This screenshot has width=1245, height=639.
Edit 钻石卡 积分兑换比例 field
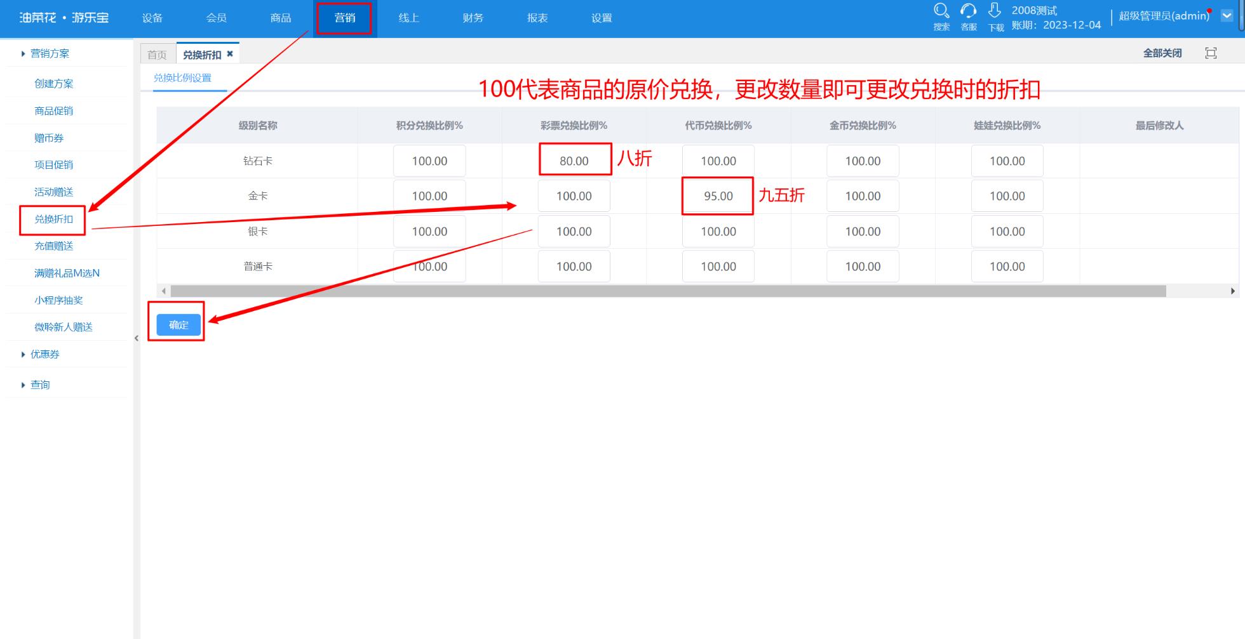(429, 161)
